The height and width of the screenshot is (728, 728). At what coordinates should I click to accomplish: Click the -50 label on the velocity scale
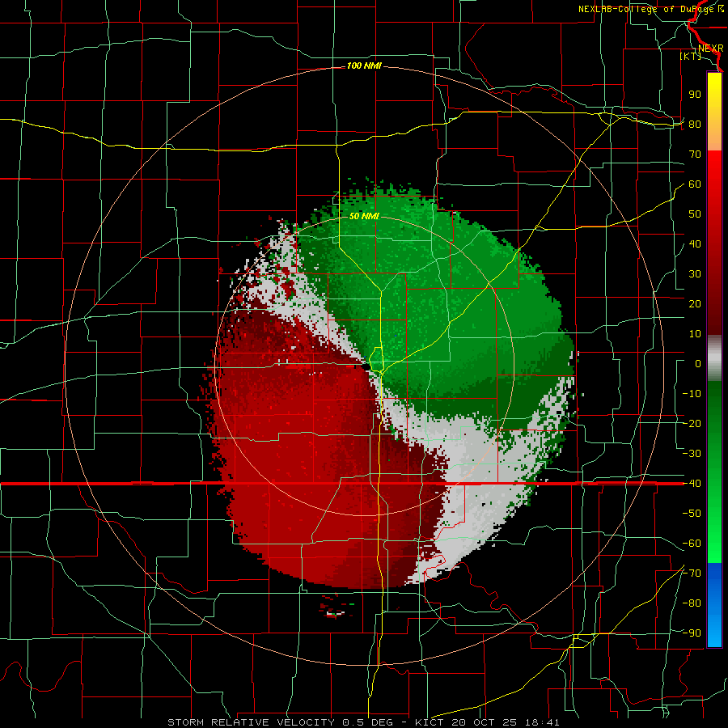(692, 513)
